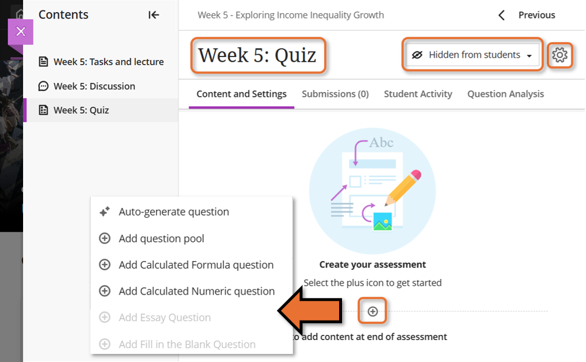
Task: Open quiz settings gear icon
Action: tap(559, 55)
